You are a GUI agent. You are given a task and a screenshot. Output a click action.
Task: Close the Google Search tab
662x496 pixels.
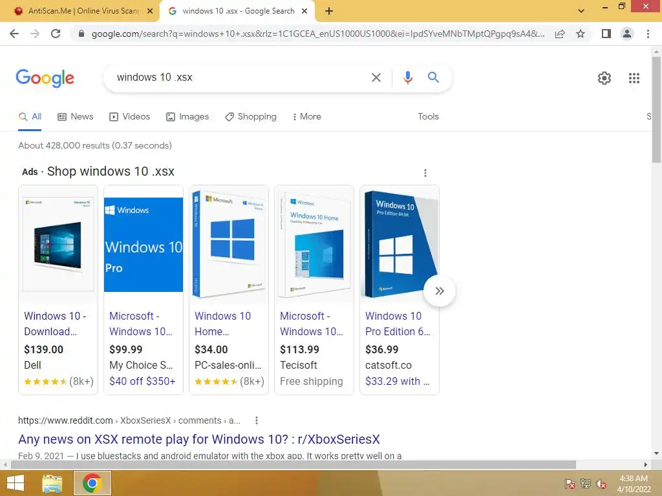[304, 12]
